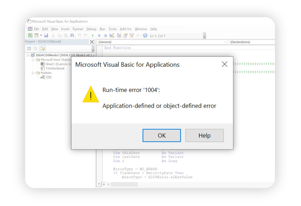This screenshot has width=301, height=206.
Task: Pause execution using the Break icon
Action: (99, 35)
